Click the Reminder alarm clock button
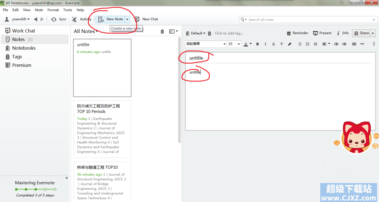 coord(297,33)
